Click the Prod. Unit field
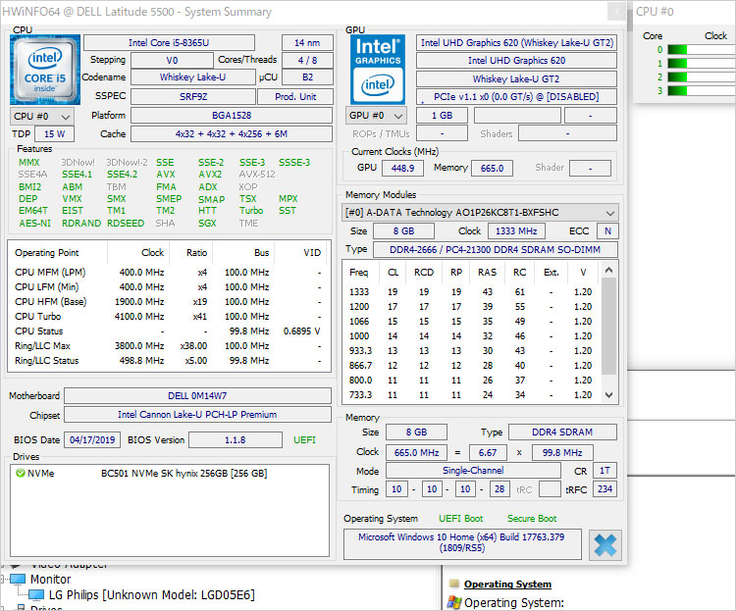The image size is (736, 611). [x=295, y=97]
